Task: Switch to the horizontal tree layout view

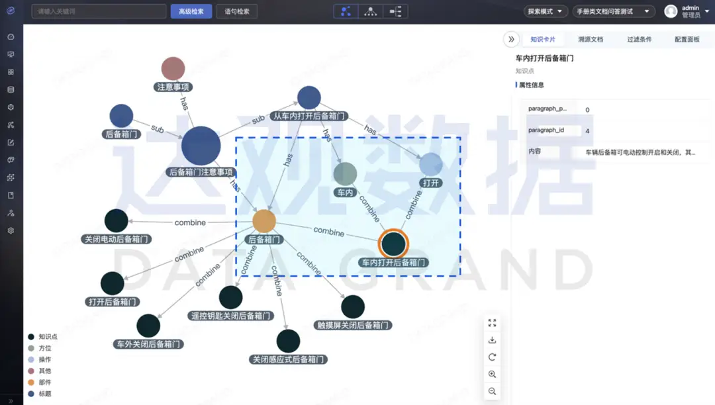Action: click(x=396, y=11)
